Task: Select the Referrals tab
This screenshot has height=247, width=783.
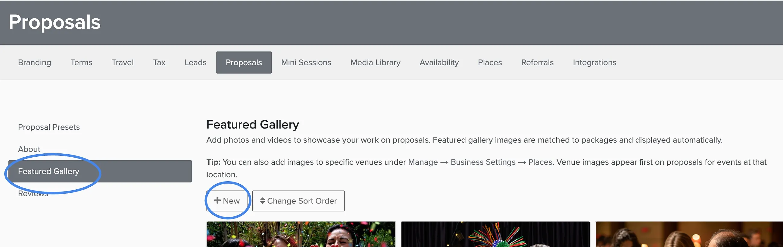Action: click(x=537, y=62)
